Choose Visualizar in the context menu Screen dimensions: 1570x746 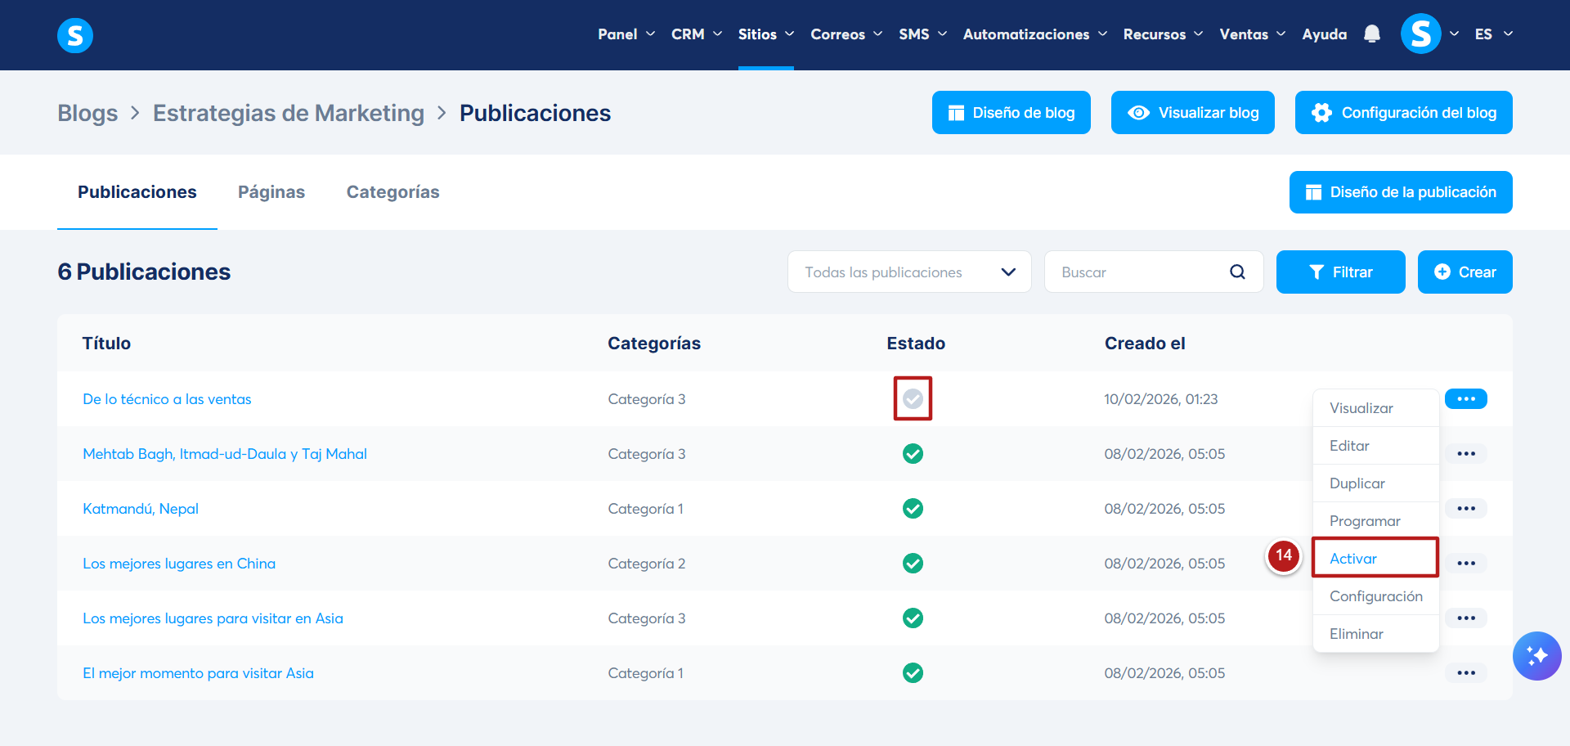1376,408
